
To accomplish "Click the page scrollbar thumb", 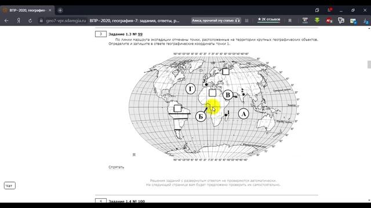I will pyautogui.click(x=369, y=64).
